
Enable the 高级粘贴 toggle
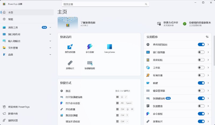[201, 60]
